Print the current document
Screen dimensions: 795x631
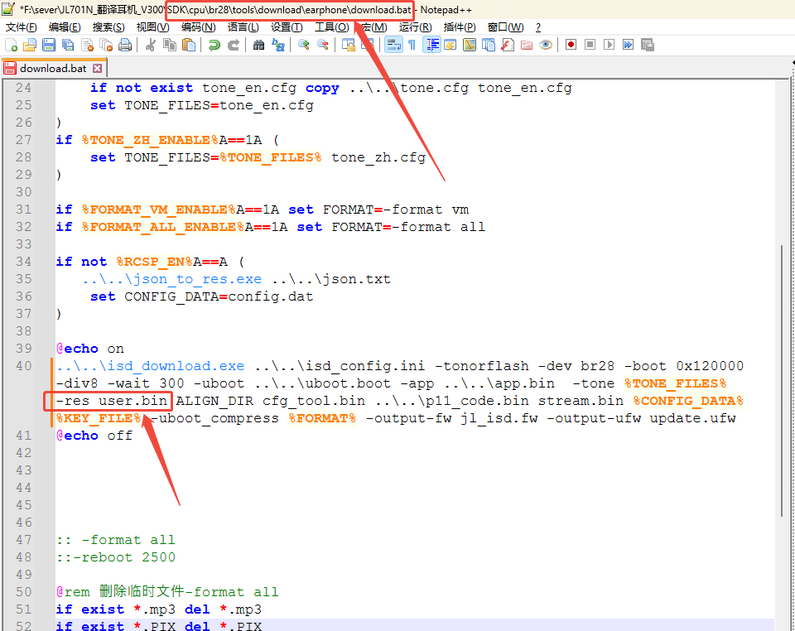pos(125,45)
